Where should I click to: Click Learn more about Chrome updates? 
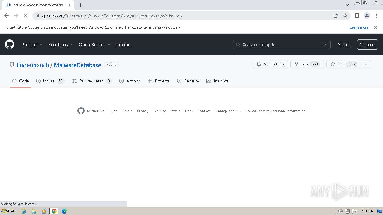click(x=359, y=27)
